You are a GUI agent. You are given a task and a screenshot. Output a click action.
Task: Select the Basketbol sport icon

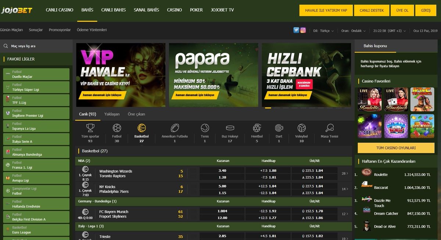coord(141,128)
